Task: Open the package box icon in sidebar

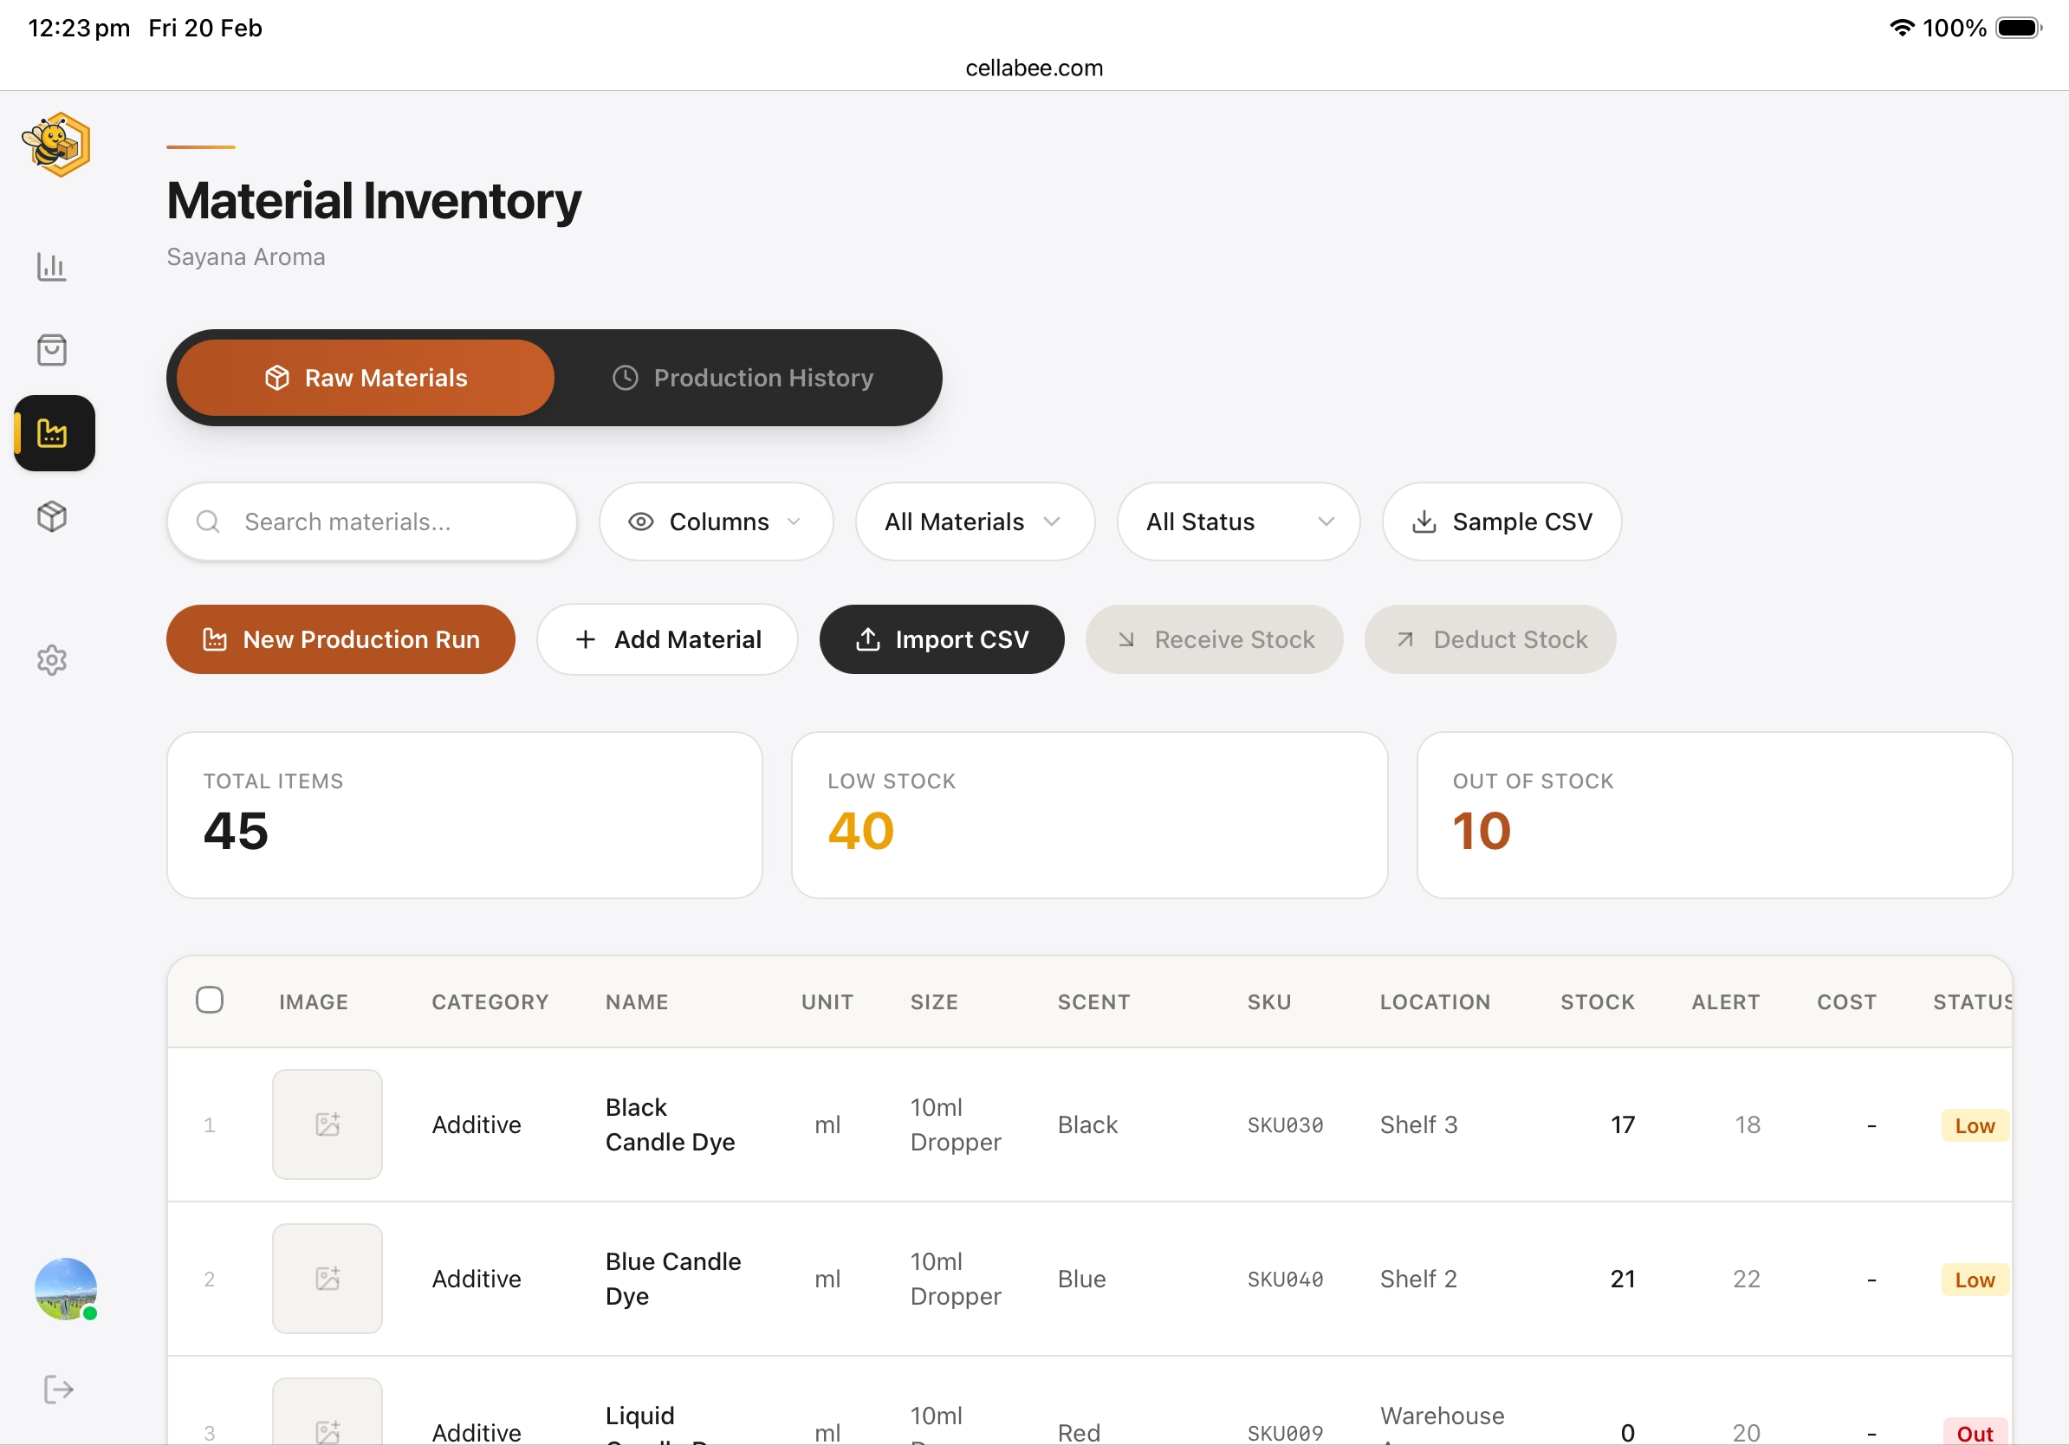Action: point(53,516)
